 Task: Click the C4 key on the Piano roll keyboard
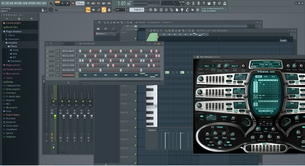point(152,106)
